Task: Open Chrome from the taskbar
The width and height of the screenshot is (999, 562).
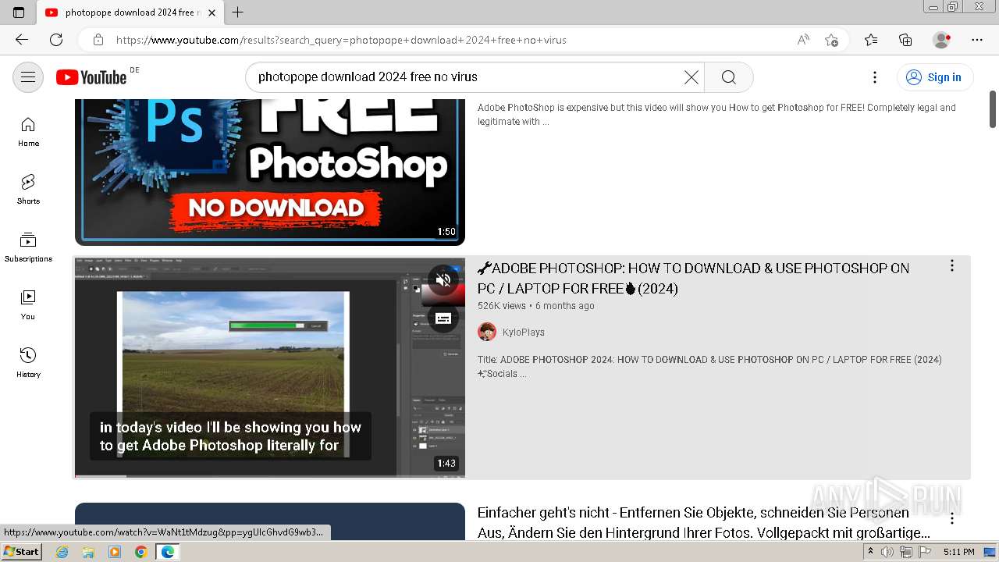Action: coord(140,552)
